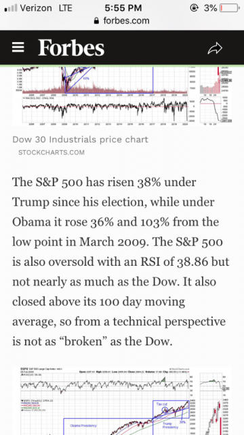Tap the Verizon carrier label

(x=36, y=8)
